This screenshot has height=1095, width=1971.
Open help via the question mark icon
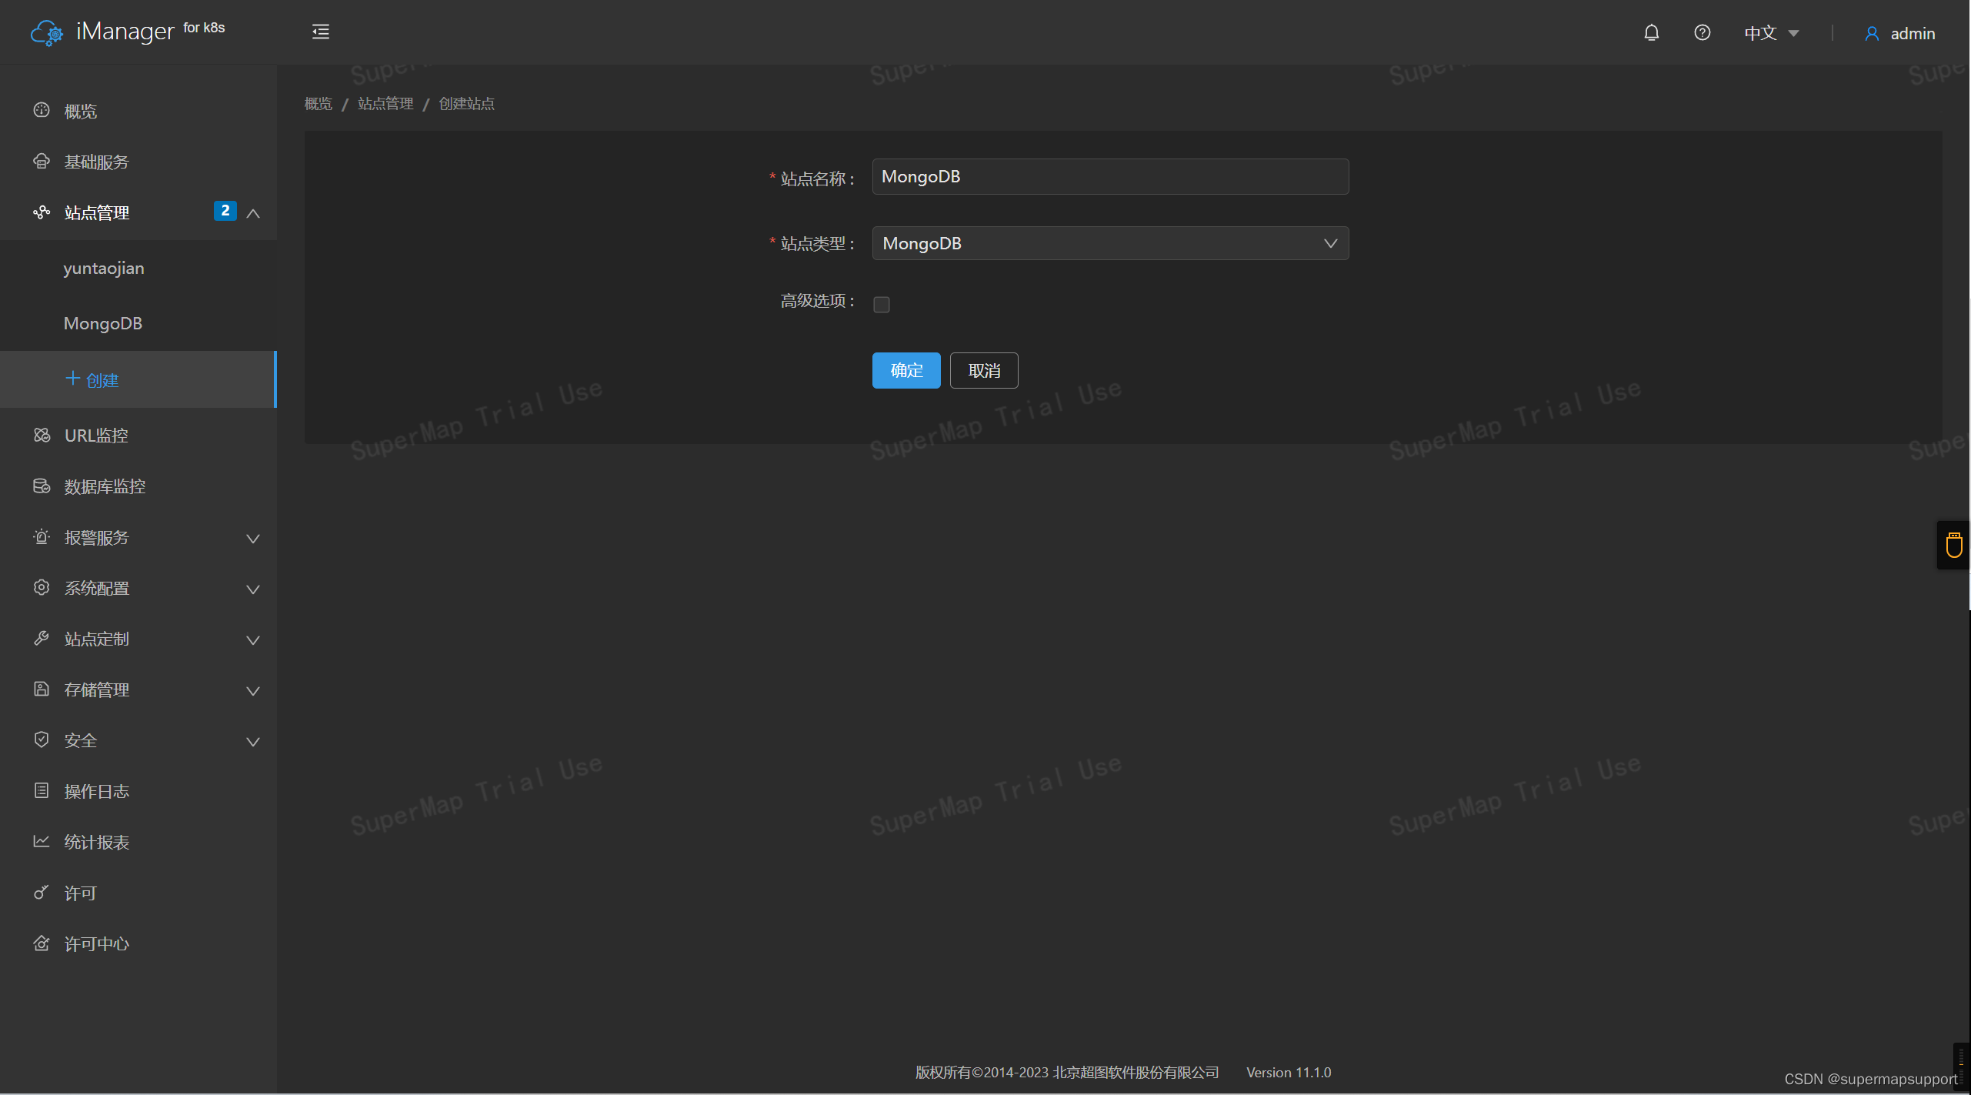click(1702, 32)
